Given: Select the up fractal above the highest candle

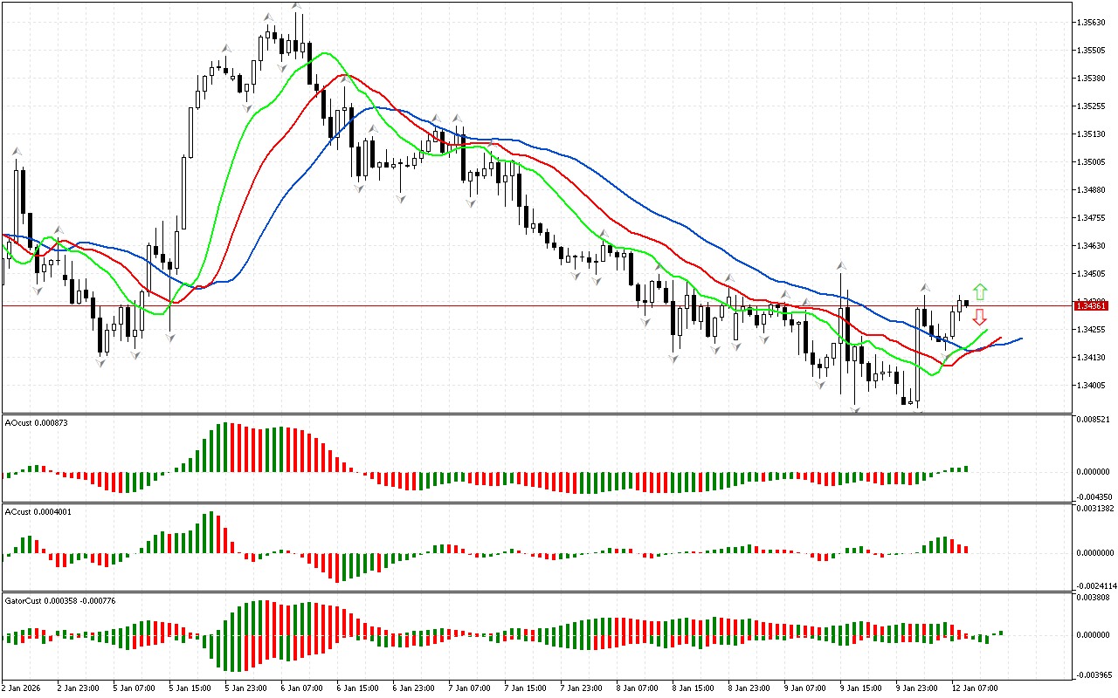Looking at the screenshot, I should coord(297,6).
